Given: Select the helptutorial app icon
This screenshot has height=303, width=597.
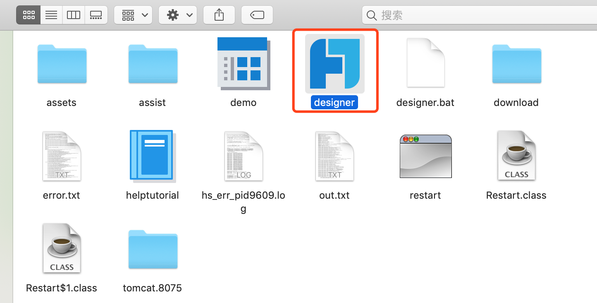Looking at the screenshot, I should 153,156.
